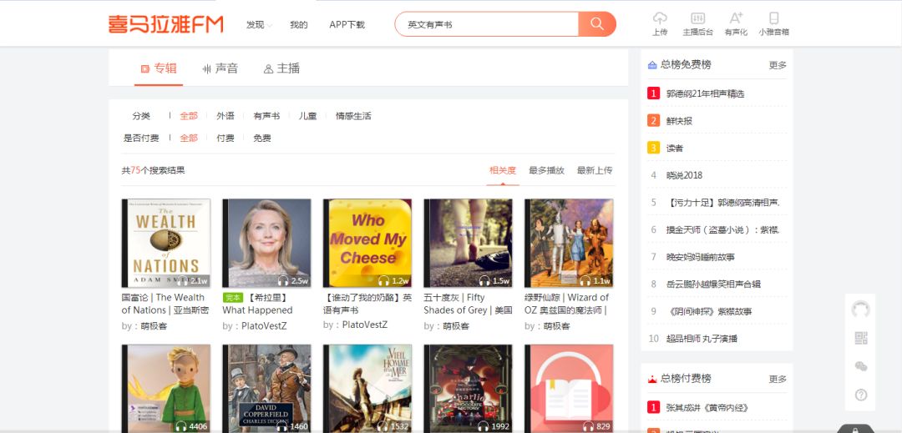The width and height of the screenshot is (902, 433).
Task: Open the Little Prince album cover
Action: click(165, 388)
